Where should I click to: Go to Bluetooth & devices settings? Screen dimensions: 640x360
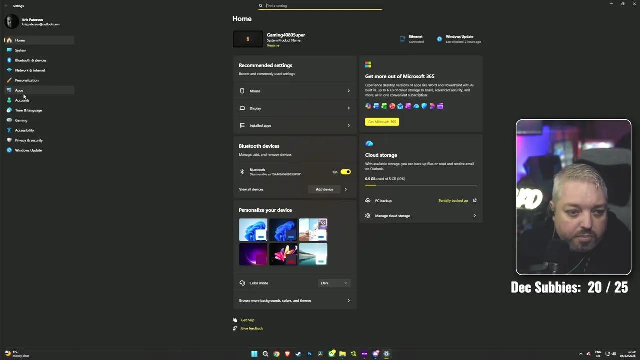[x=39, y=60]
